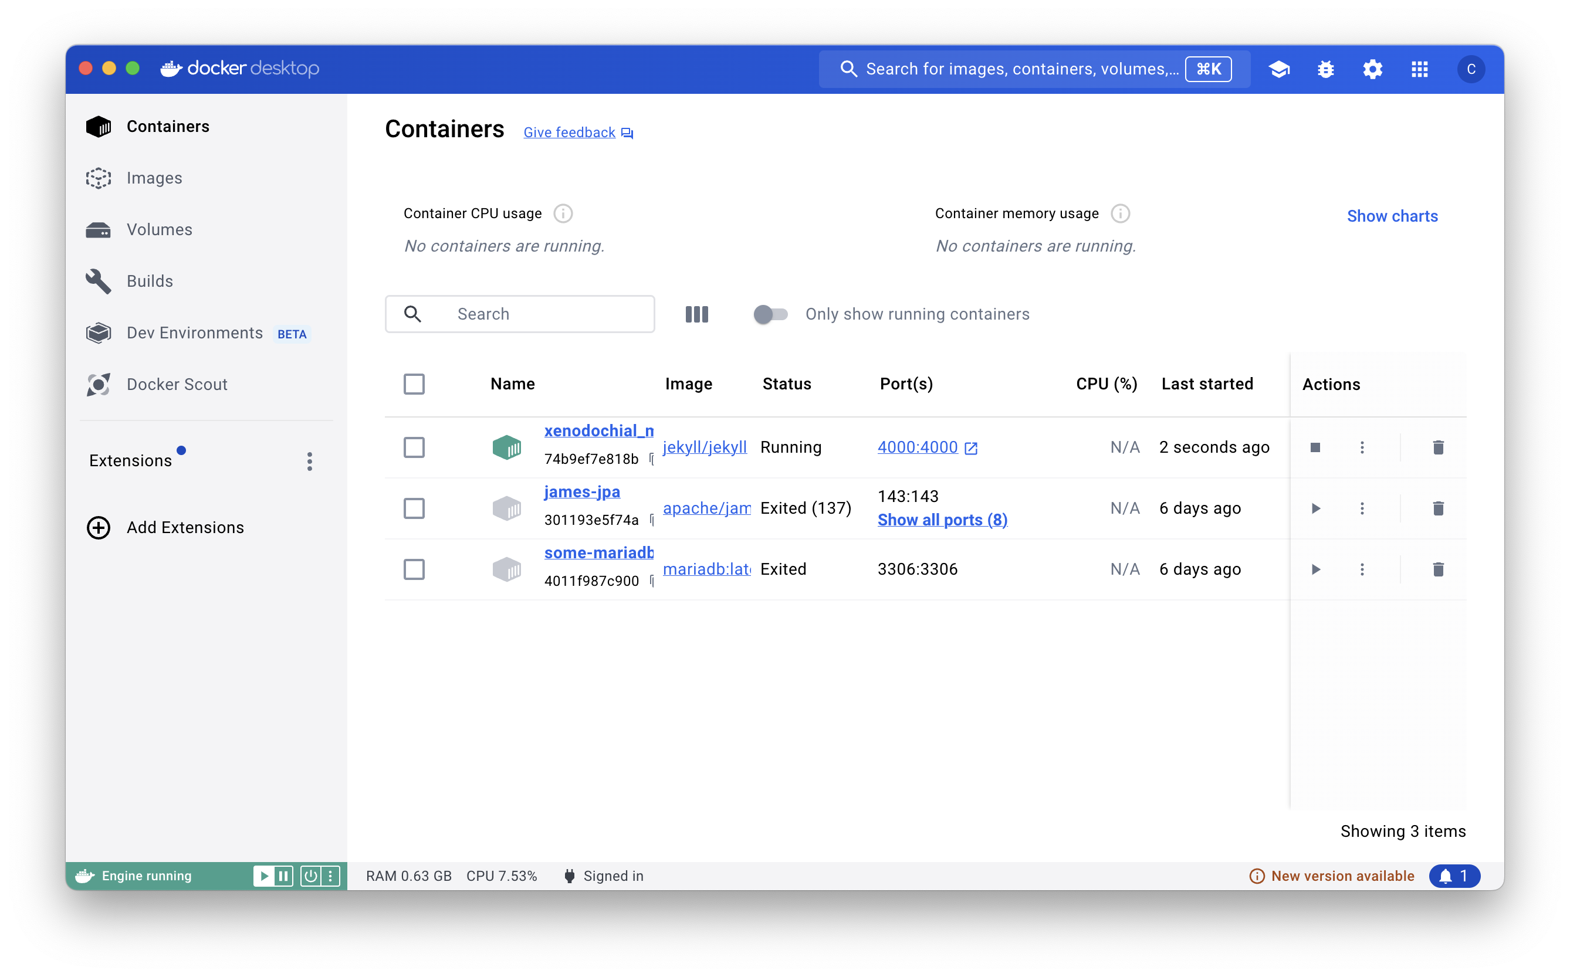Image resolution: width=1570 pixels, height=977 pixels.
Task: Click the xenodochial running container icon
Action: (506, 447)
